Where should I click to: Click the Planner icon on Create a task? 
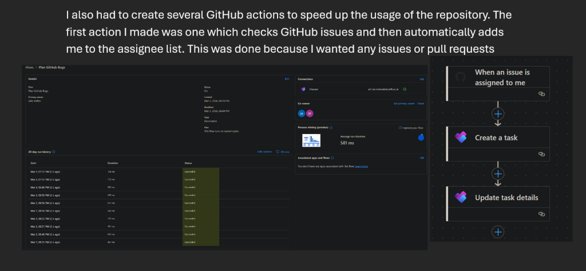(461, 138)
